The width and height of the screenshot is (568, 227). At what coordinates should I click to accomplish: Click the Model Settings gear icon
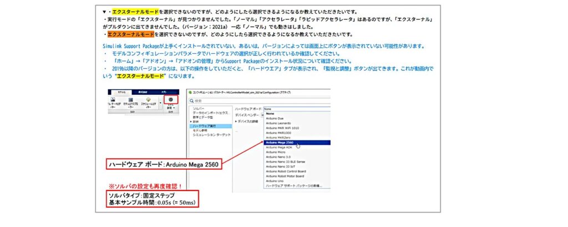click(x=170, y=100)
